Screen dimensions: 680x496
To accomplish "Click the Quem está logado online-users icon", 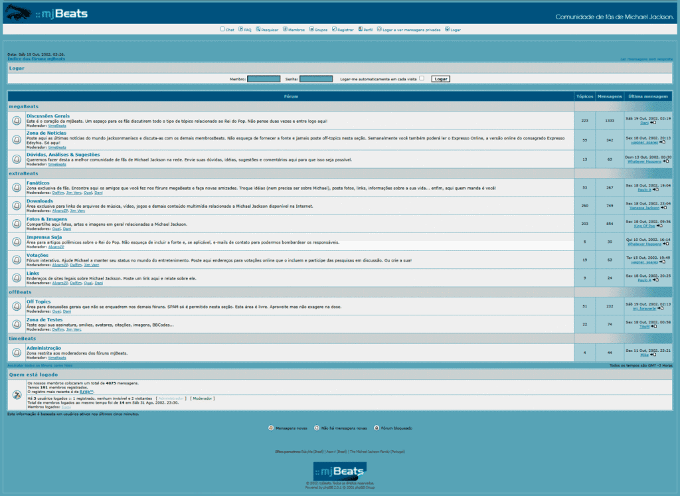I will pyautogui.click(x=17, y=395).
